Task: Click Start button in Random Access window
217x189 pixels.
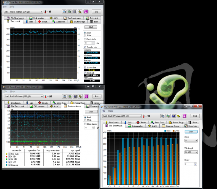Action: (91, 112)
